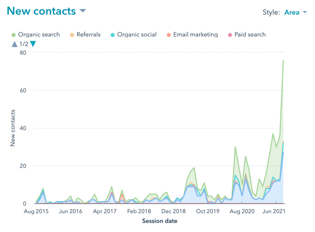Viewport: 315px width, 232px height.
Task: Click the Jun 2016 axis label
Action: click(70, 211)
